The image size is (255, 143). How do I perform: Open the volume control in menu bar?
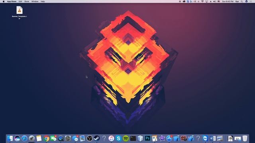click(x=215, y=2)
